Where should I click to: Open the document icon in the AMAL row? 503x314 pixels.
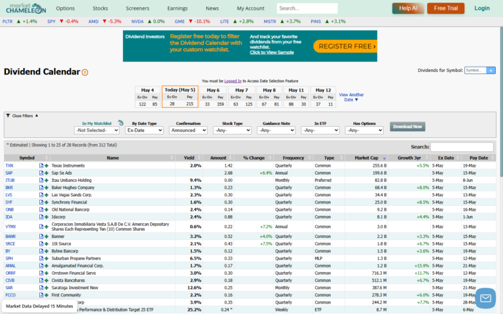(x=41, y=266)
